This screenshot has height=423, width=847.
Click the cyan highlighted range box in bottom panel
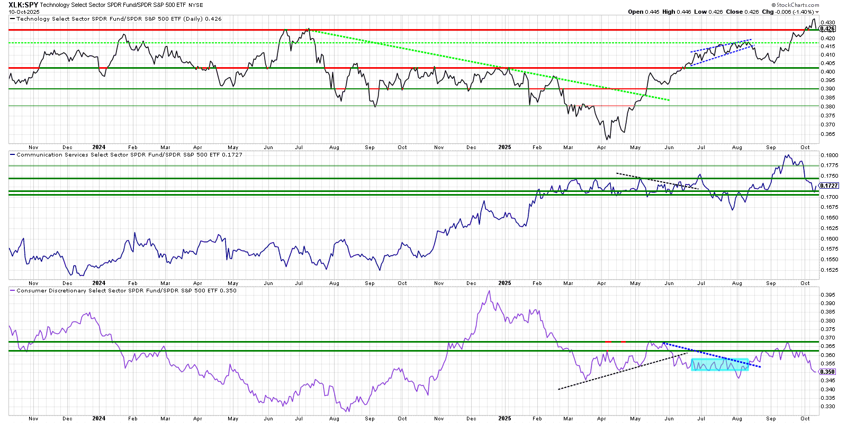click(720, 364)
